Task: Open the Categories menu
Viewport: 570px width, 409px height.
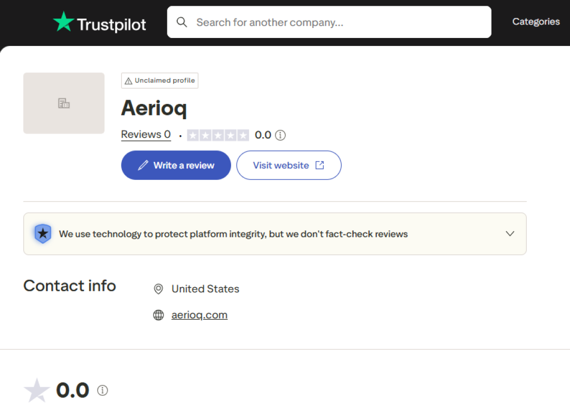Action: coord(536,22)
